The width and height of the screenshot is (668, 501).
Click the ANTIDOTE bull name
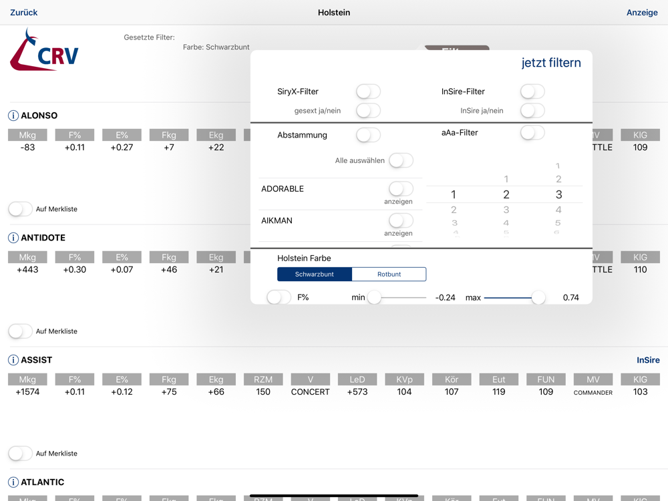pyautogui.click(x=43, y=238)
